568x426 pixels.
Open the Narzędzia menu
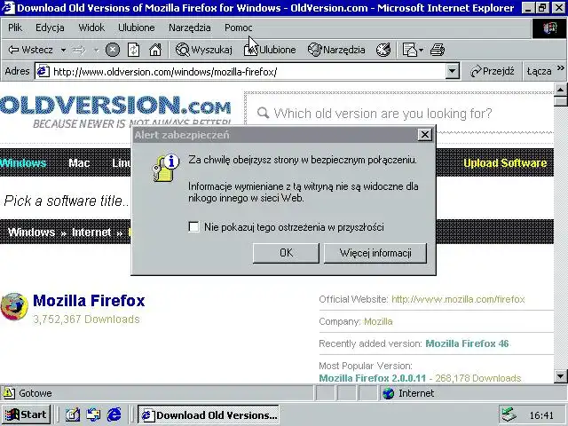tap(189, 28)
